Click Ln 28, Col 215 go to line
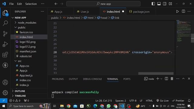This screenshot has width=194, height=109. pos(104,101)
